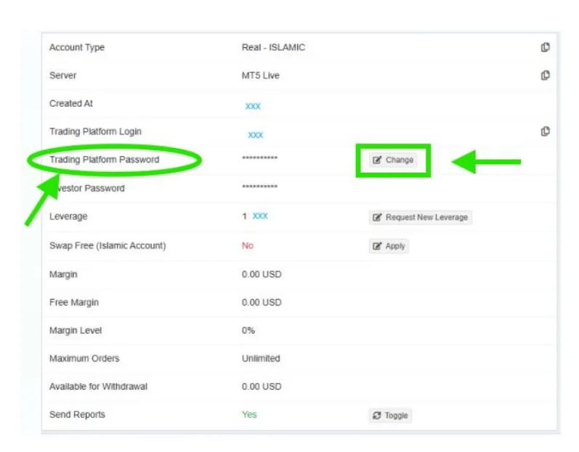The image size is (579, 452).
Task: Click the Trading Platform Login xxx value
Action: [x=255, y=135]
